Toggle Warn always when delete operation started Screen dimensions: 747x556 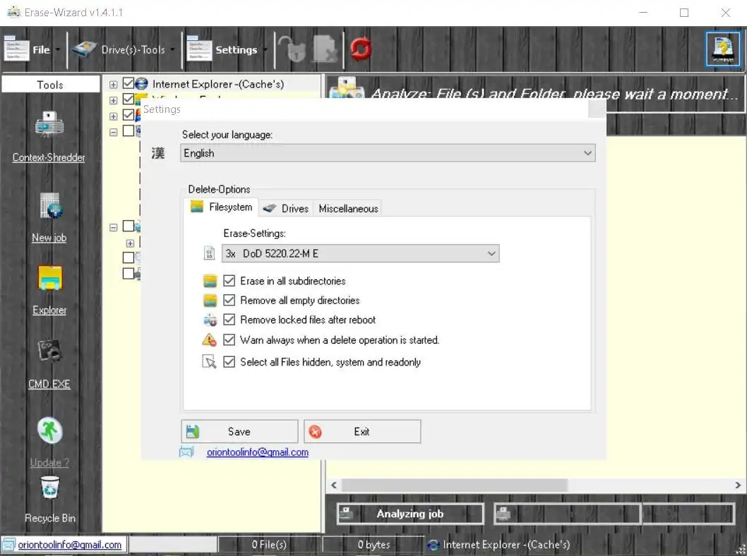[229, 340]
